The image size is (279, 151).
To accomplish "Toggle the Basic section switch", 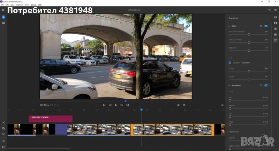I will pyautogui.click(x=266, y=26).
